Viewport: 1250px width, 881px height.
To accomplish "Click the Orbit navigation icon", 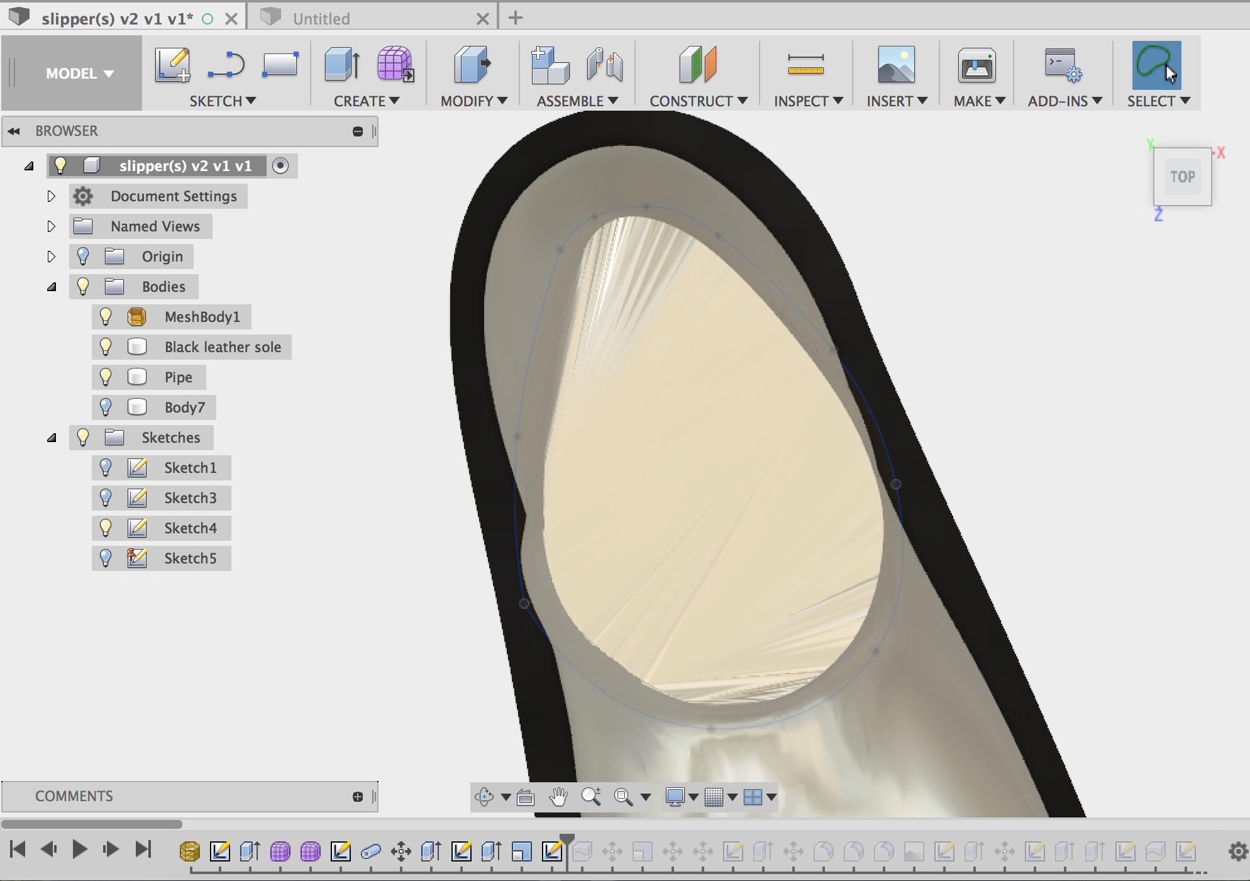I will 484,797.
